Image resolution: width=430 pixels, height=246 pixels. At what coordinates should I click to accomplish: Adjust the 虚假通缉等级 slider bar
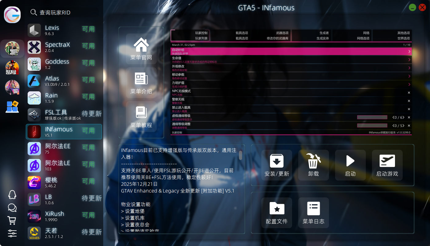(372, 117)
